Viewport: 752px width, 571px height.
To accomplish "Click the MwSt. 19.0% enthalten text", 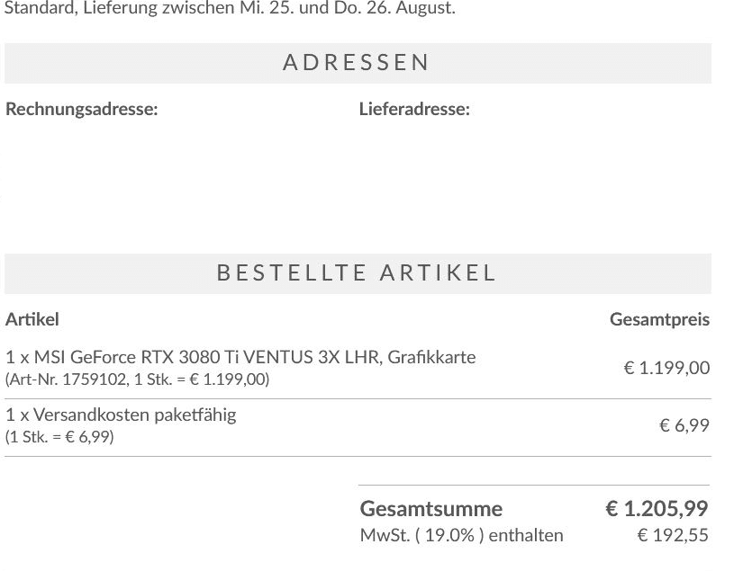I will click(x=461, y=535).
